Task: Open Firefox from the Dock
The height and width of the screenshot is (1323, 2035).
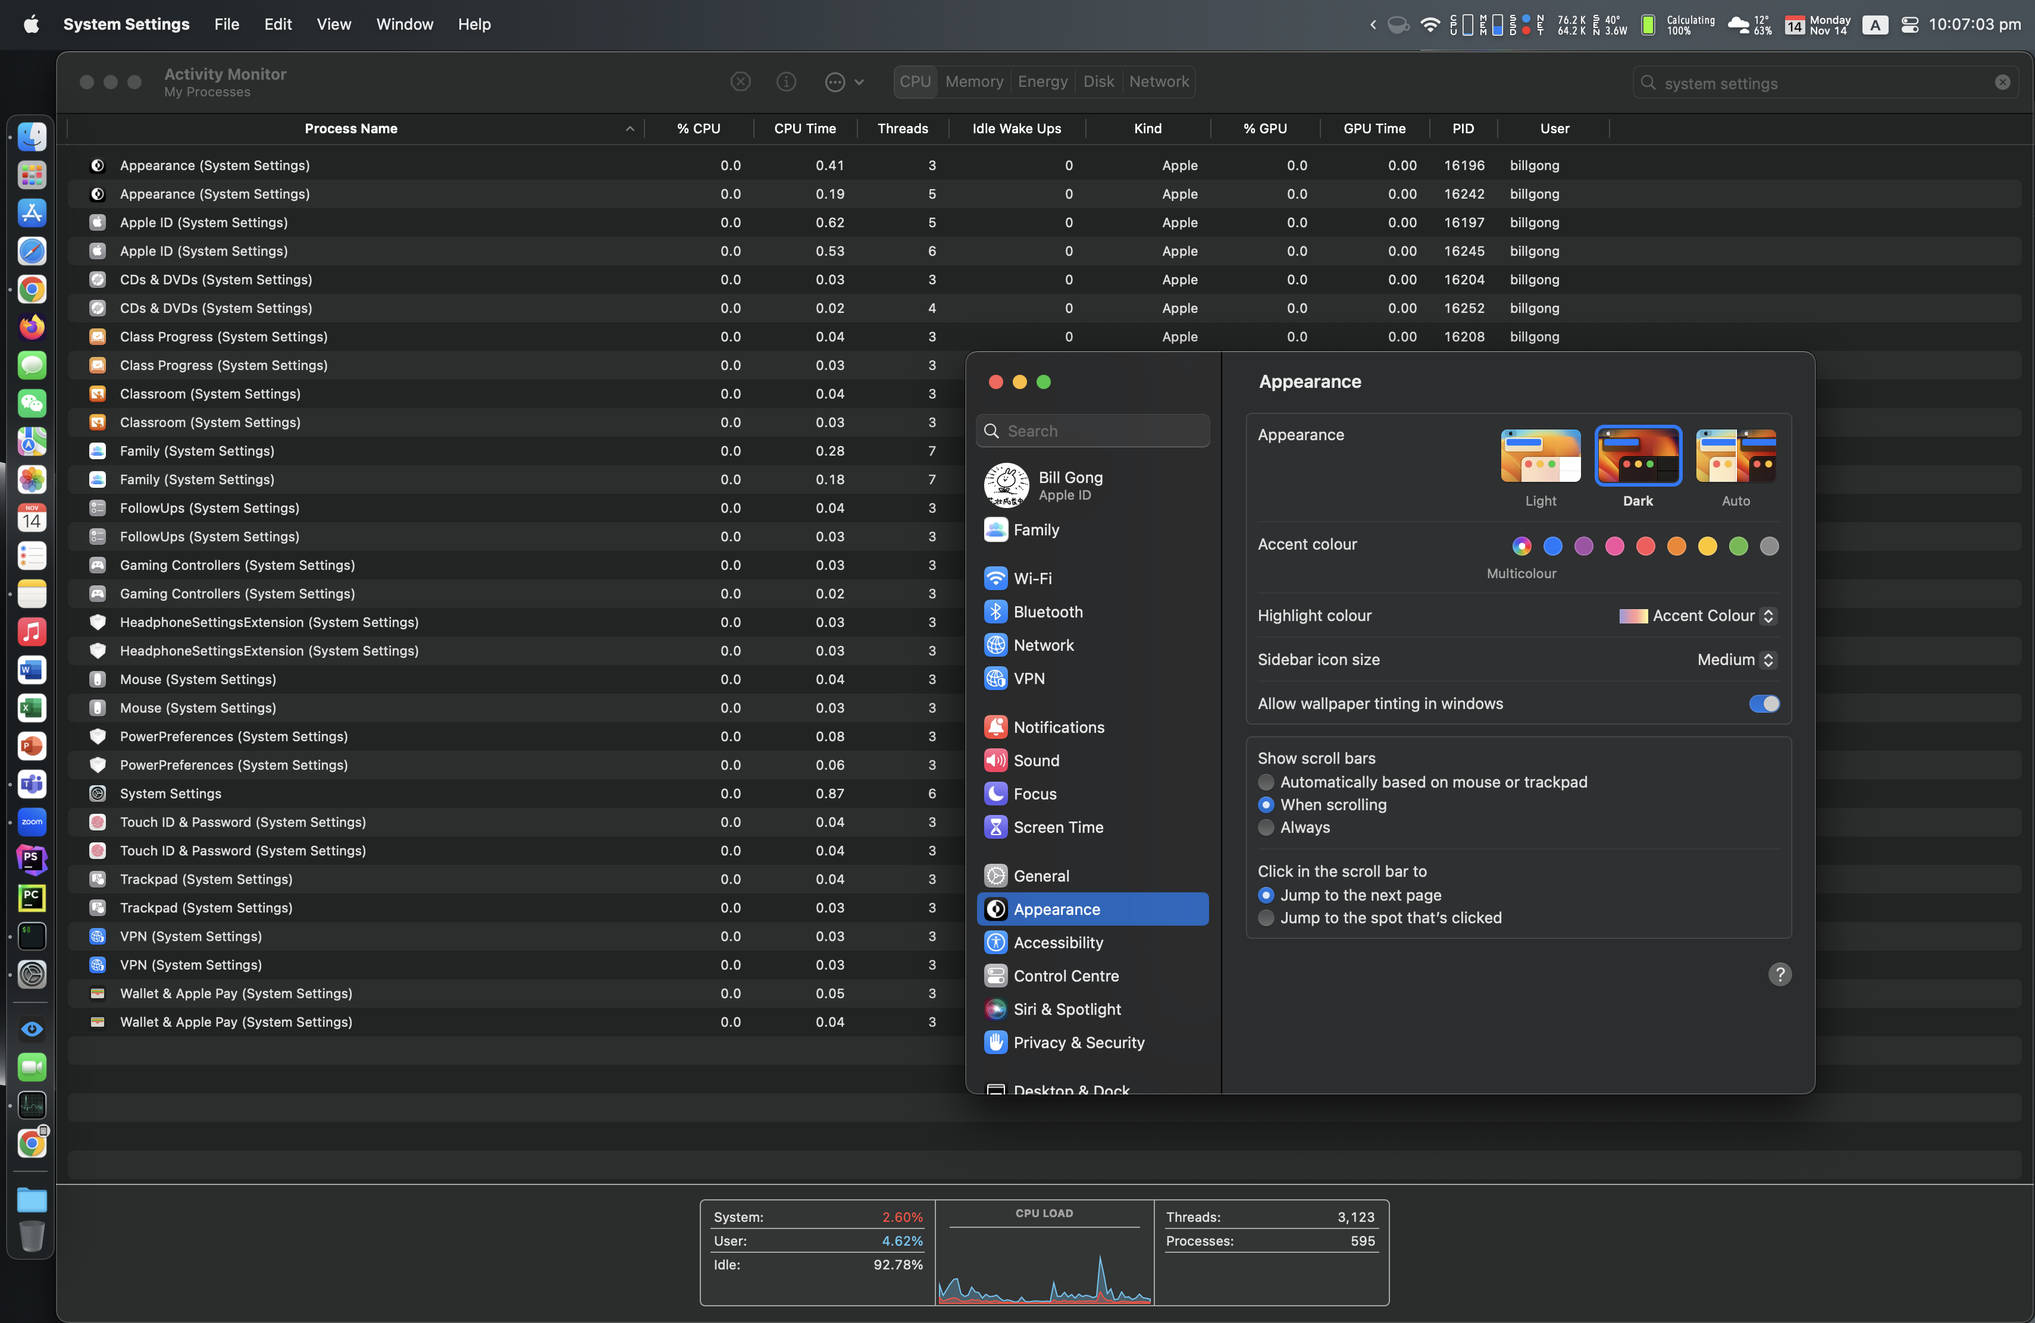Action: pyautogui.click(x=32, y=327)
